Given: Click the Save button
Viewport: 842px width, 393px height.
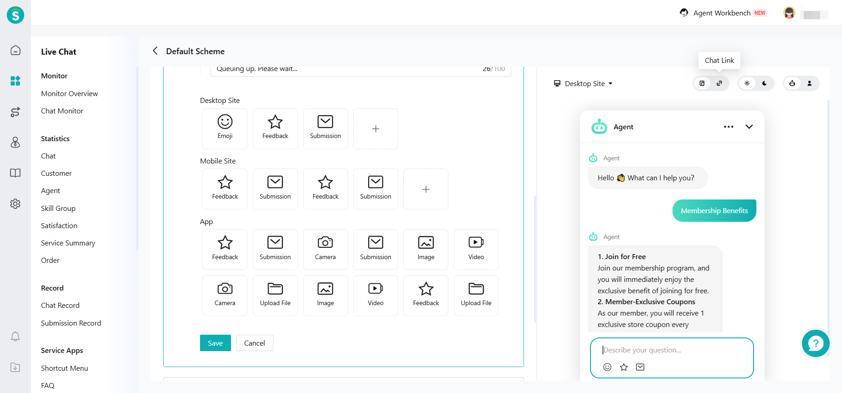Looking at the screenshot, I should 215,343.
